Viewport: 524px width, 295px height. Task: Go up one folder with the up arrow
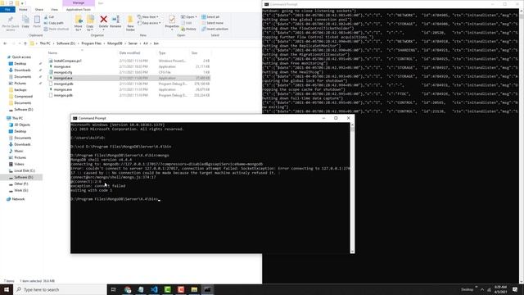[25, 43]
